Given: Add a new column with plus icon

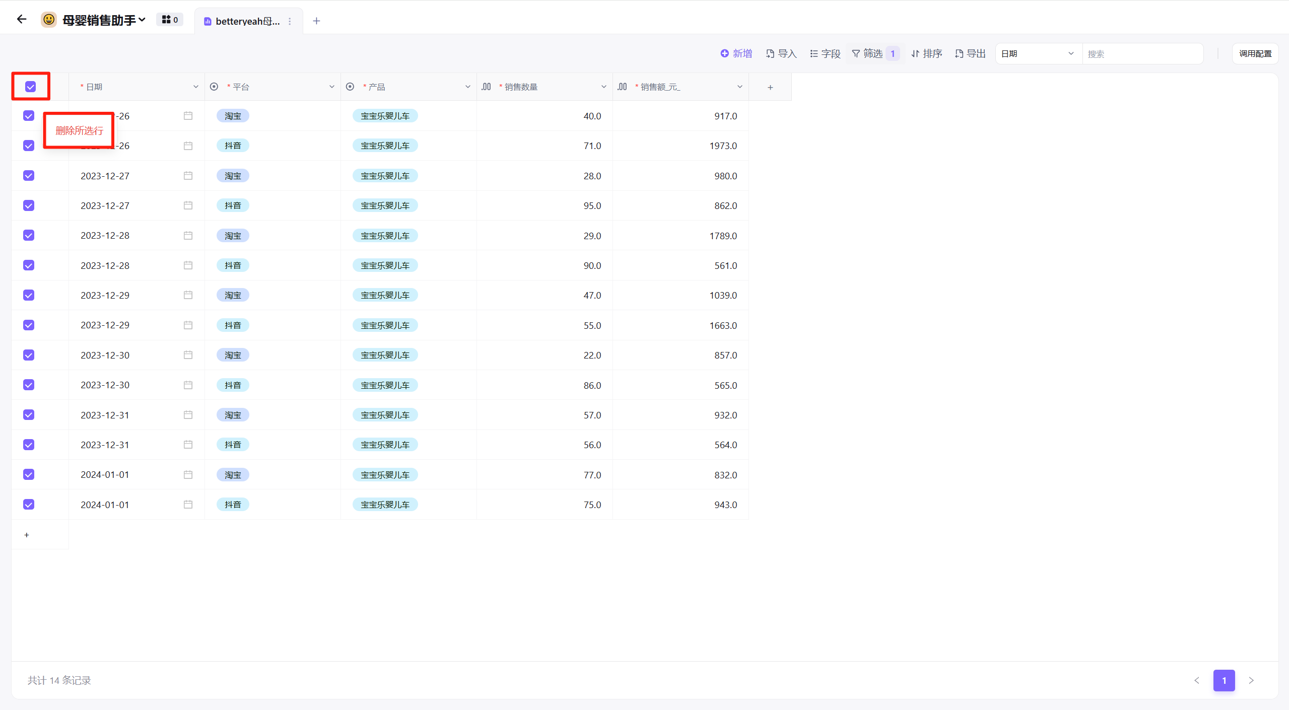Looking at the screenshot, I should [770, 87].
